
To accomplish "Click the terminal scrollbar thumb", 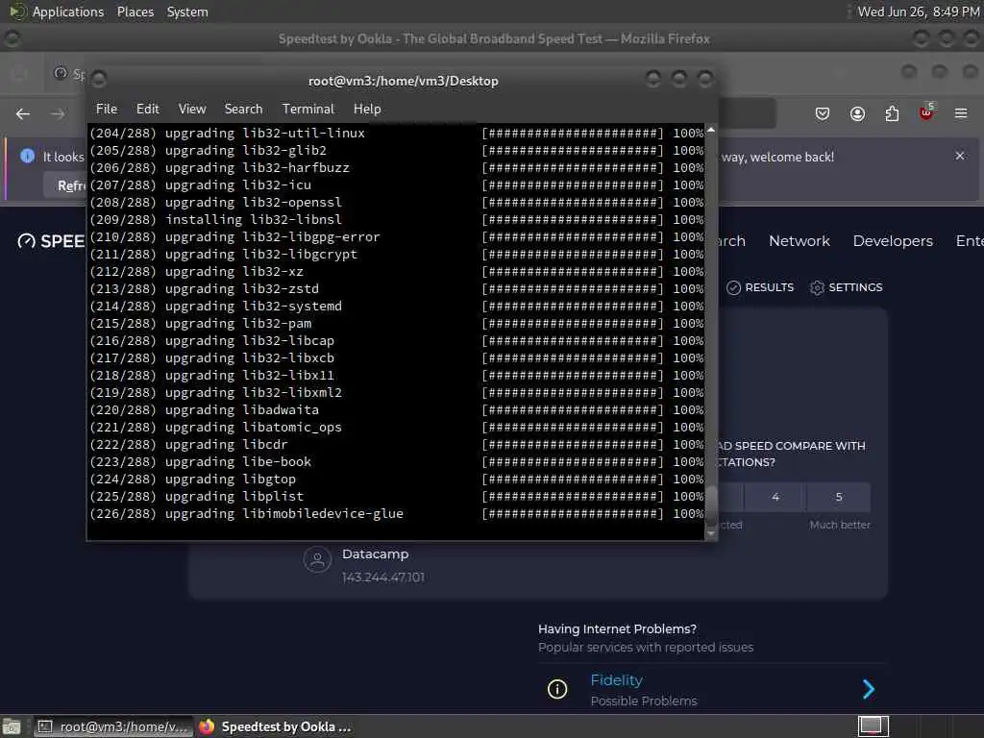I will coord(711,505).
